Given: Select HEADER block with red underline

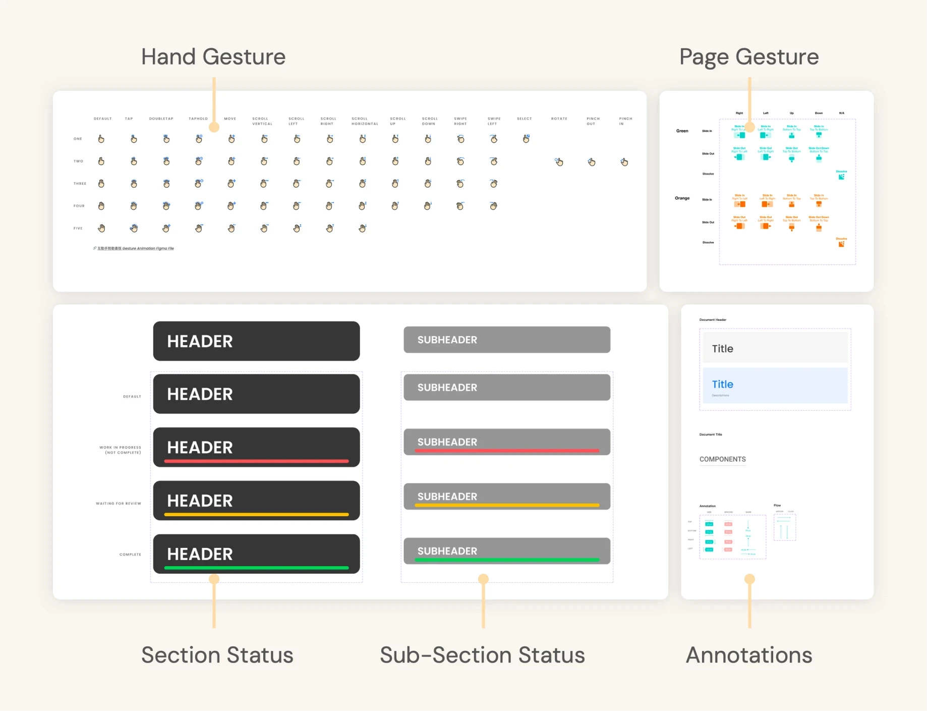Looking at the screenshot, I should [x=257, y=447].
